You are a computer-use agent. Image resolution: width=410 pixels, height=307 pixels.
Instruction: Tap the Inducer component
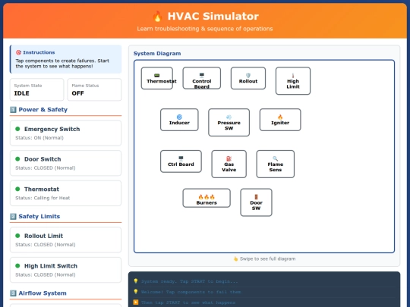(x=179, y=120)
